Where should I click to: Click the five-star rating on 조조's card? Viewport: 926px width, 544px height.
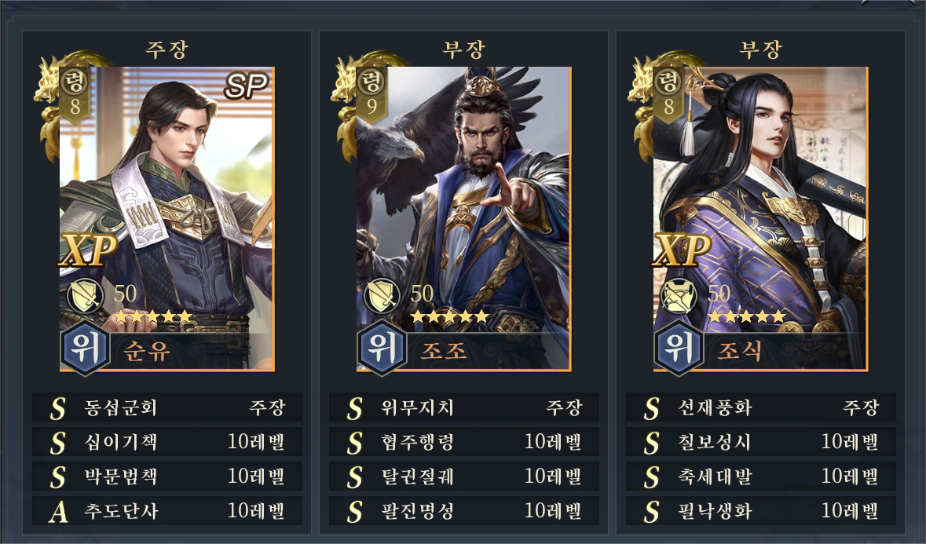coord(450,317)
